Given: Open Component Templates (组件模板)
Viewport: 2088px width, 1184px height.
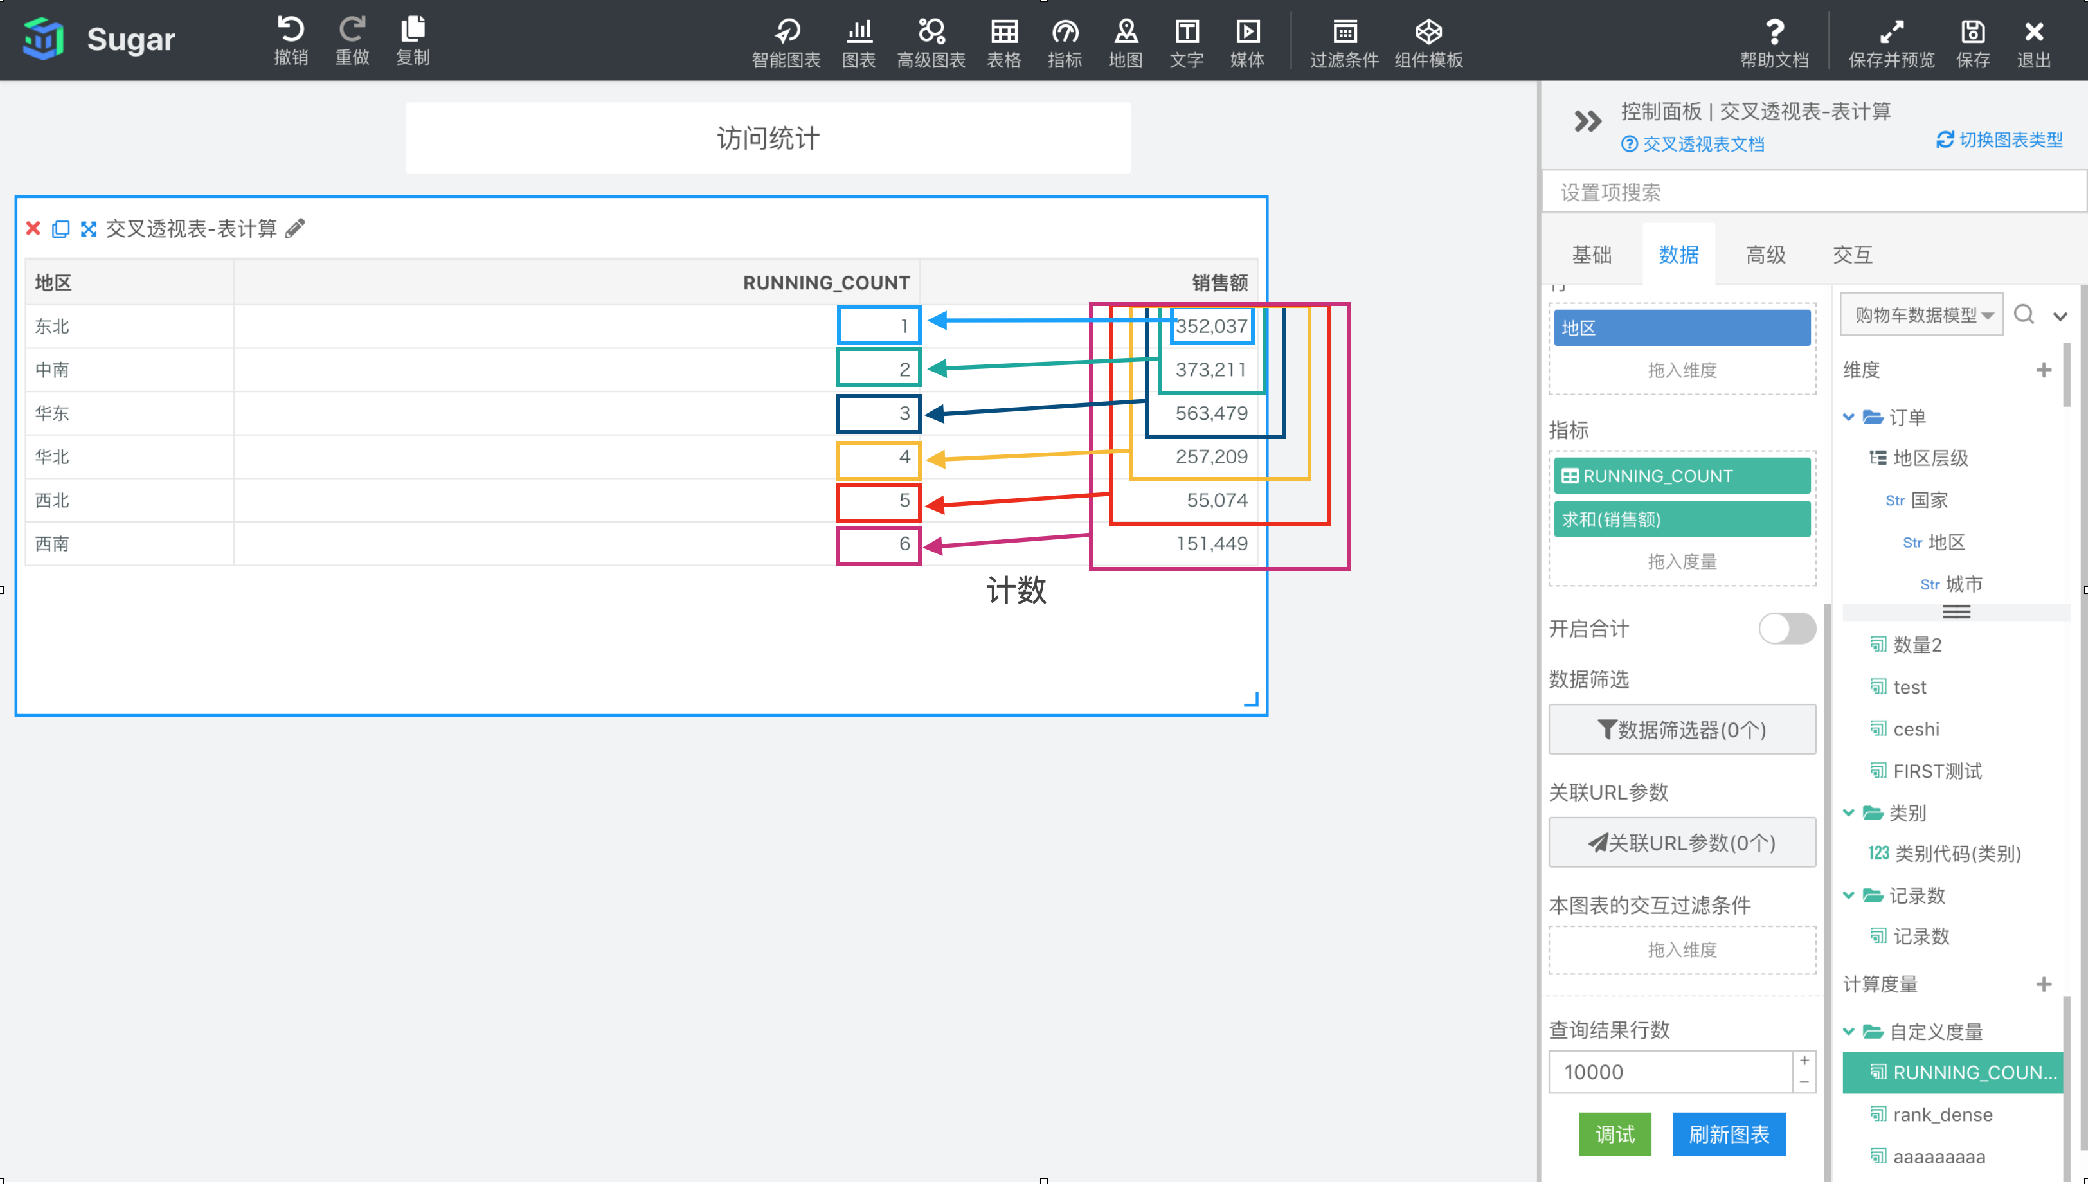Looking at the screenshot, I should coord(1428,42).
